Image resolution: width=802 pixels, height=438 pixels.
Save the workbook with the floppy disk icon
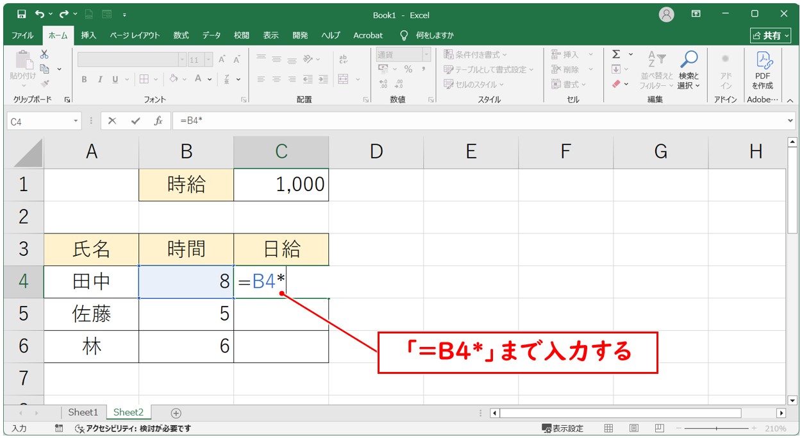click(x=21, y=14)
